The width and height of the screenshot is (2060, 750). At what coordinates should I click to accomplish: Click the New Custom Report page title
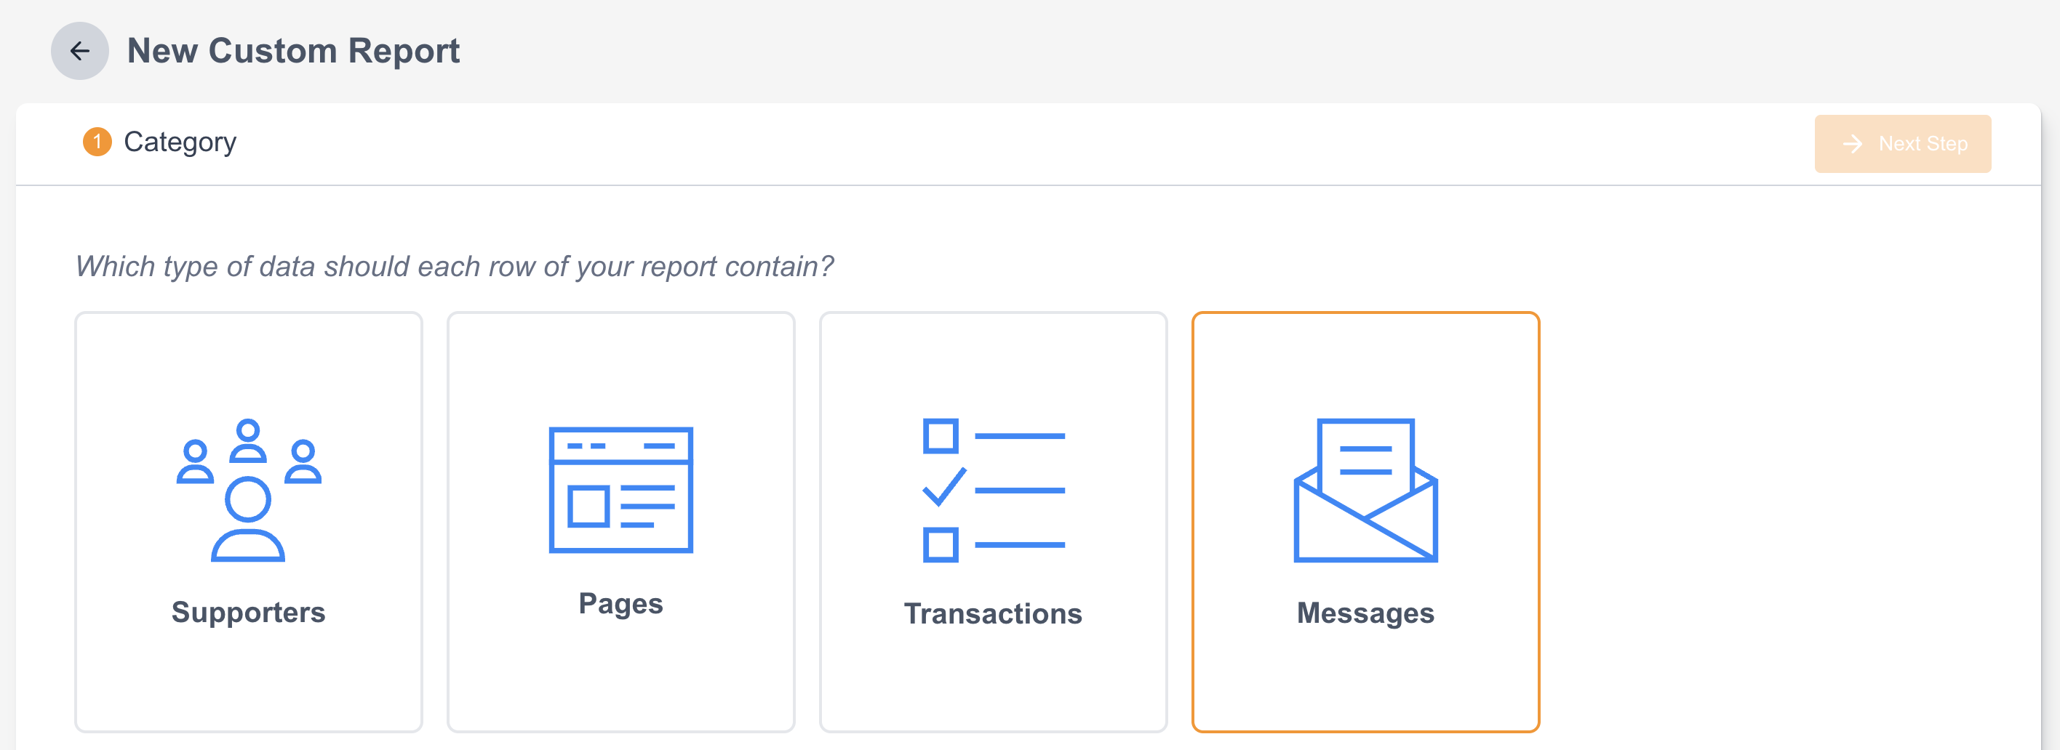point(292,51)
